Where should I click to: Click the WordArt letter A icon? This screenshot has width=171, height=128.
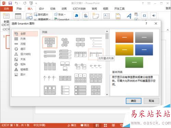pos(129,16)
